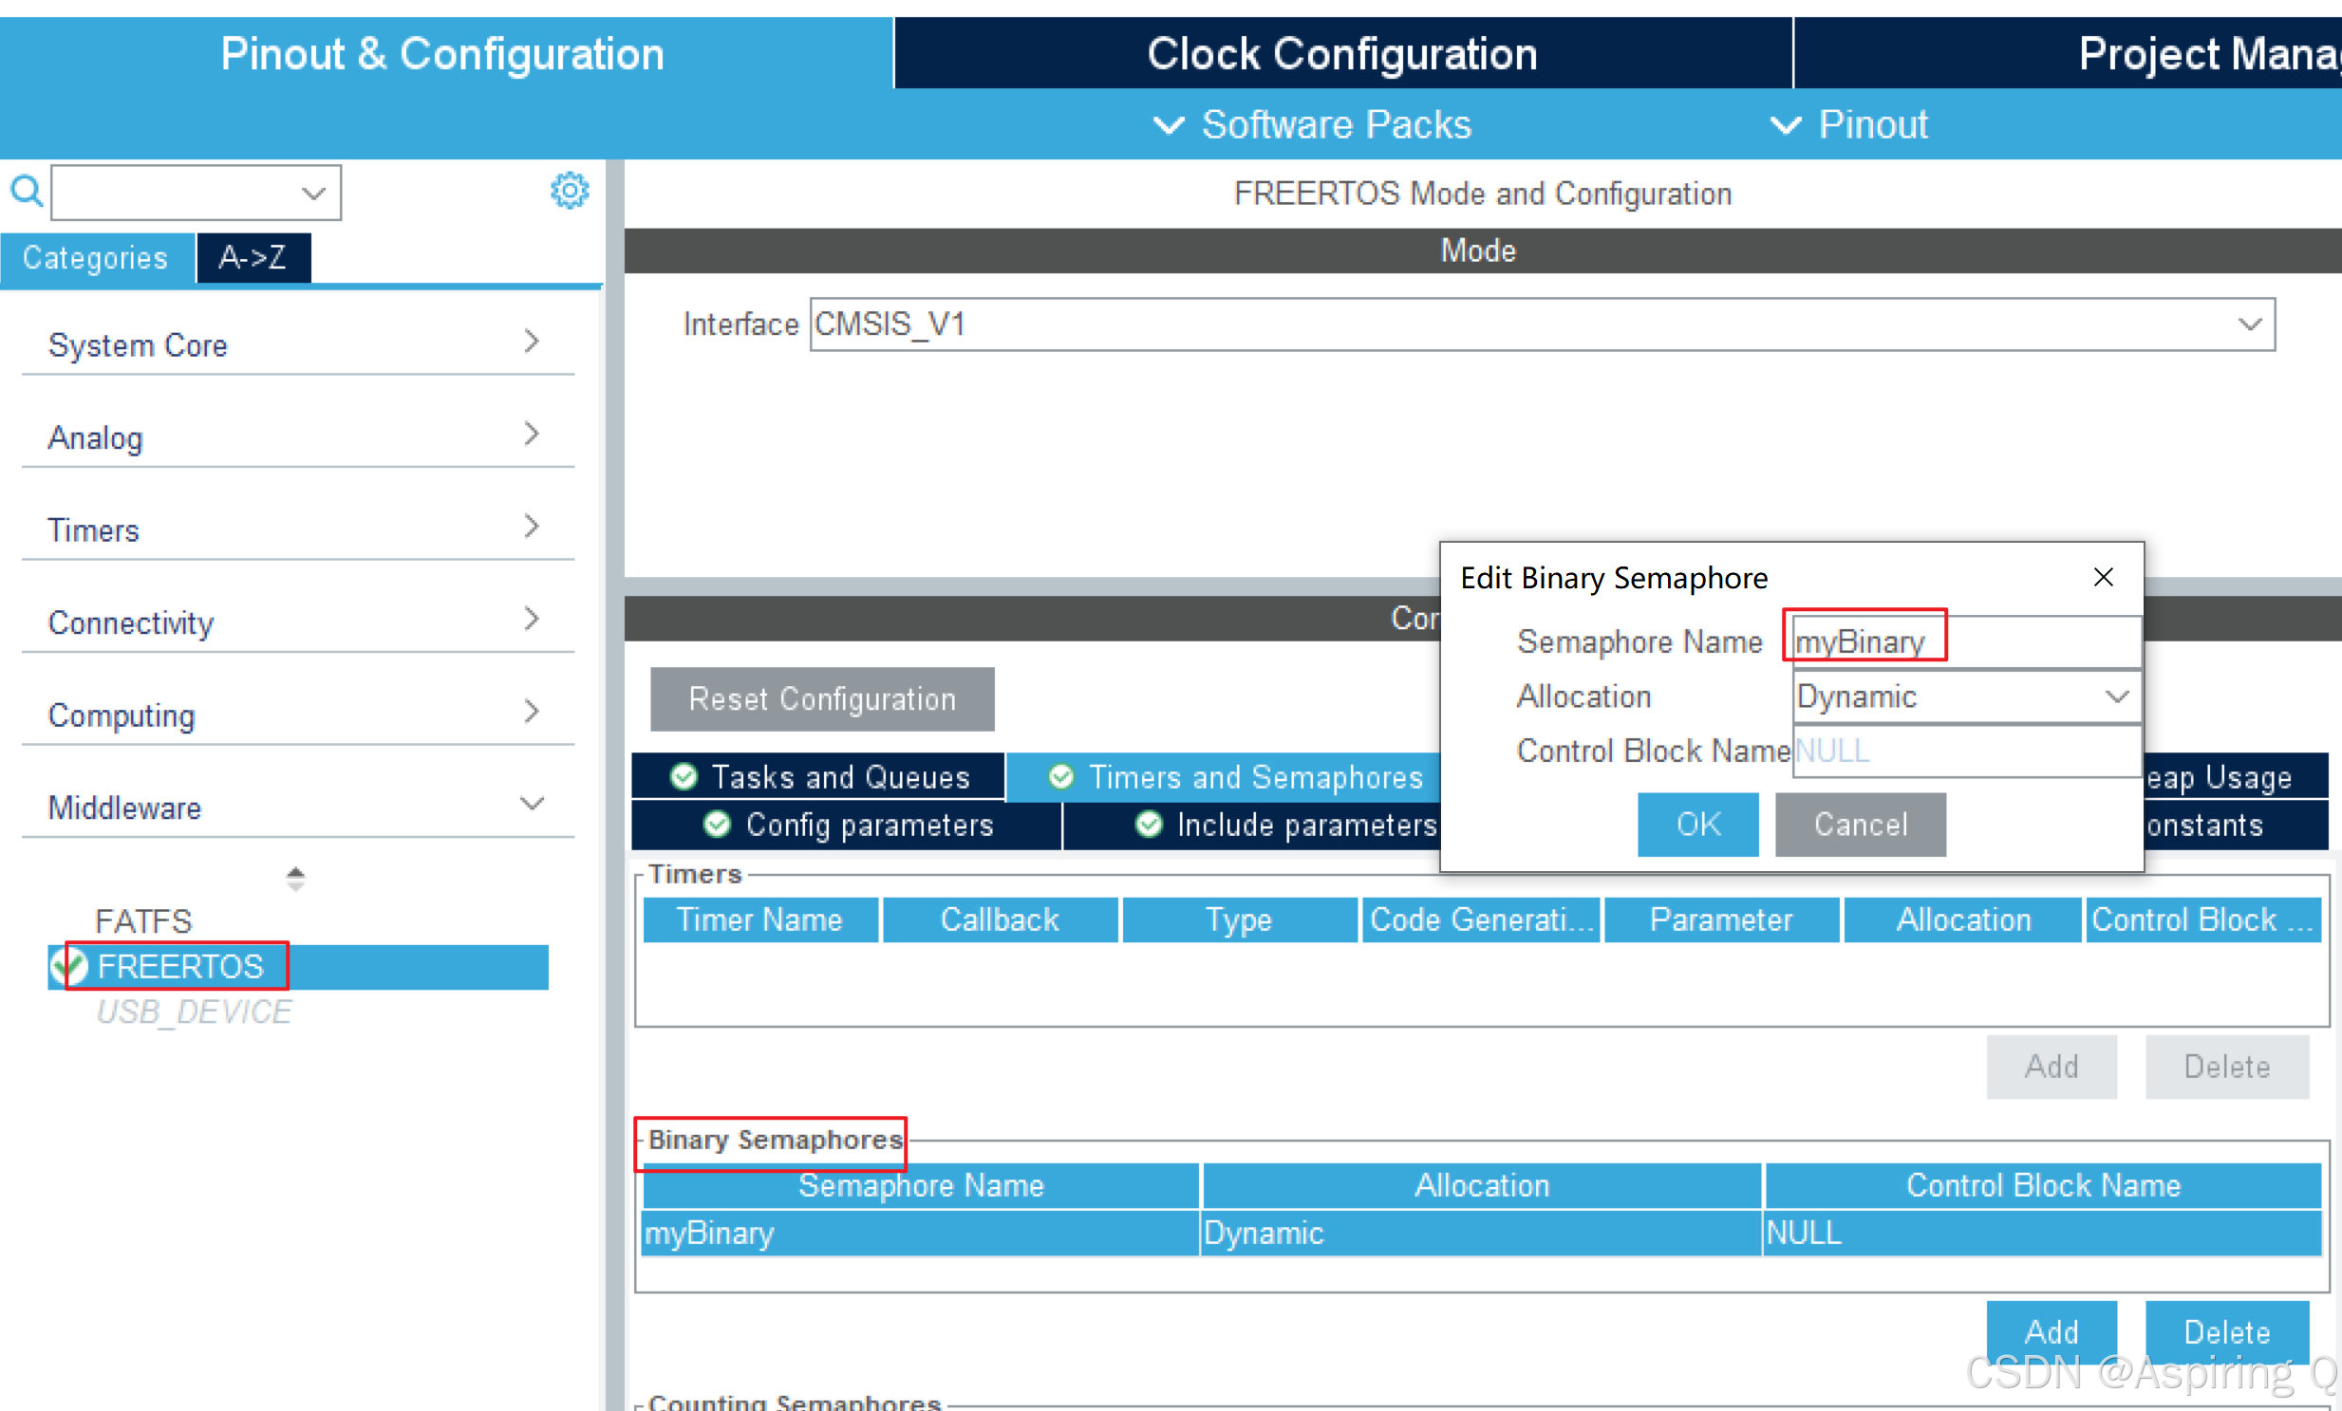Expand the Software Packs menu
2342x1411 pixels.
(x=1314, y=125)
